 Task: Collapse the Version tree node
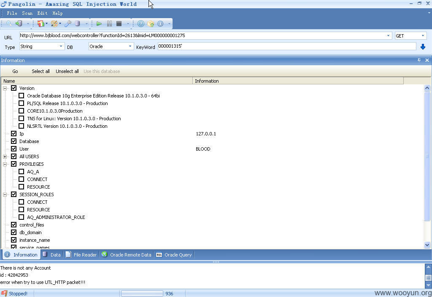coord(5,89)
